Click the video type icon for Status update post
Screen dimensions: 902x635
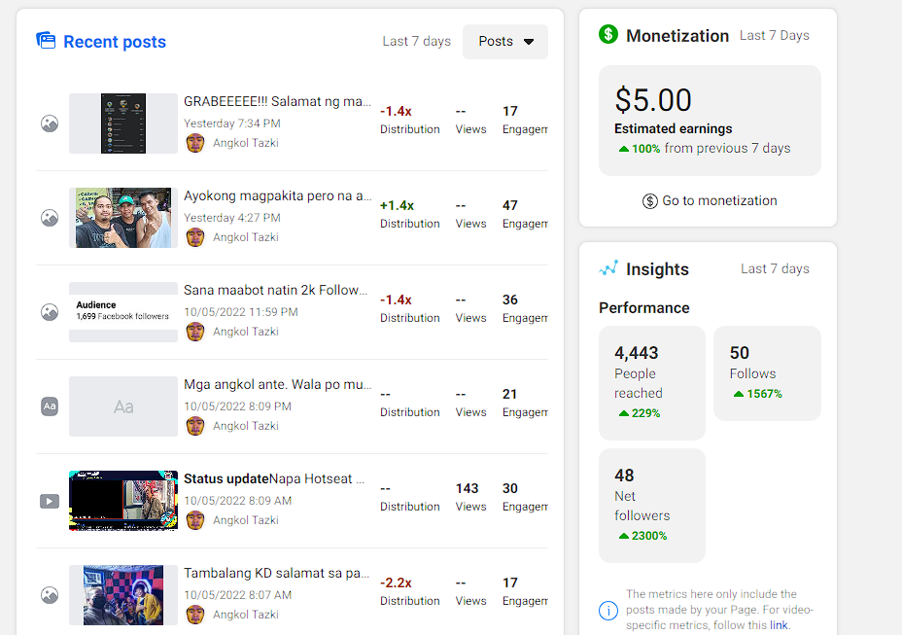click(50, 501)
